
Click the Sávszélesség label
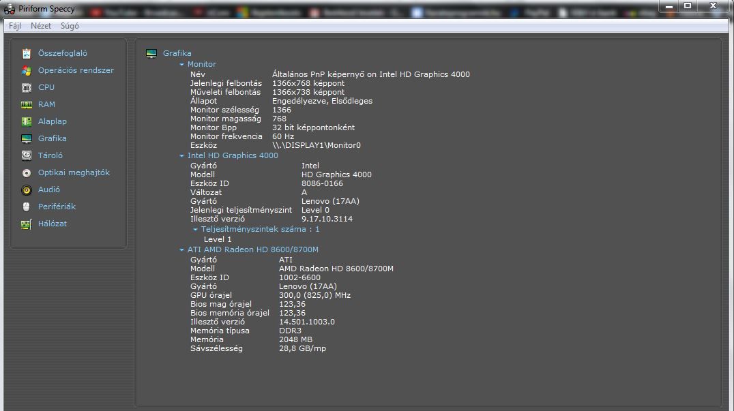click(x=216, y=348)
